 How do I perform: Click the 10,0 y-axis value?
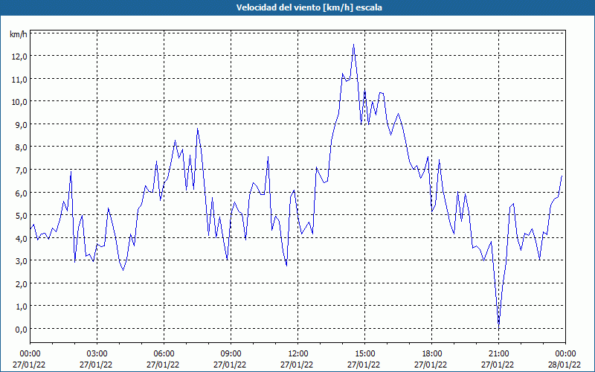pos(19,102)
